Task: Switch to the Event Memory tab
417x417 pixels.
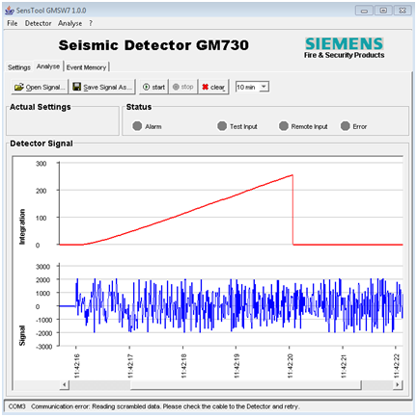Action: (x=86, y=67)
